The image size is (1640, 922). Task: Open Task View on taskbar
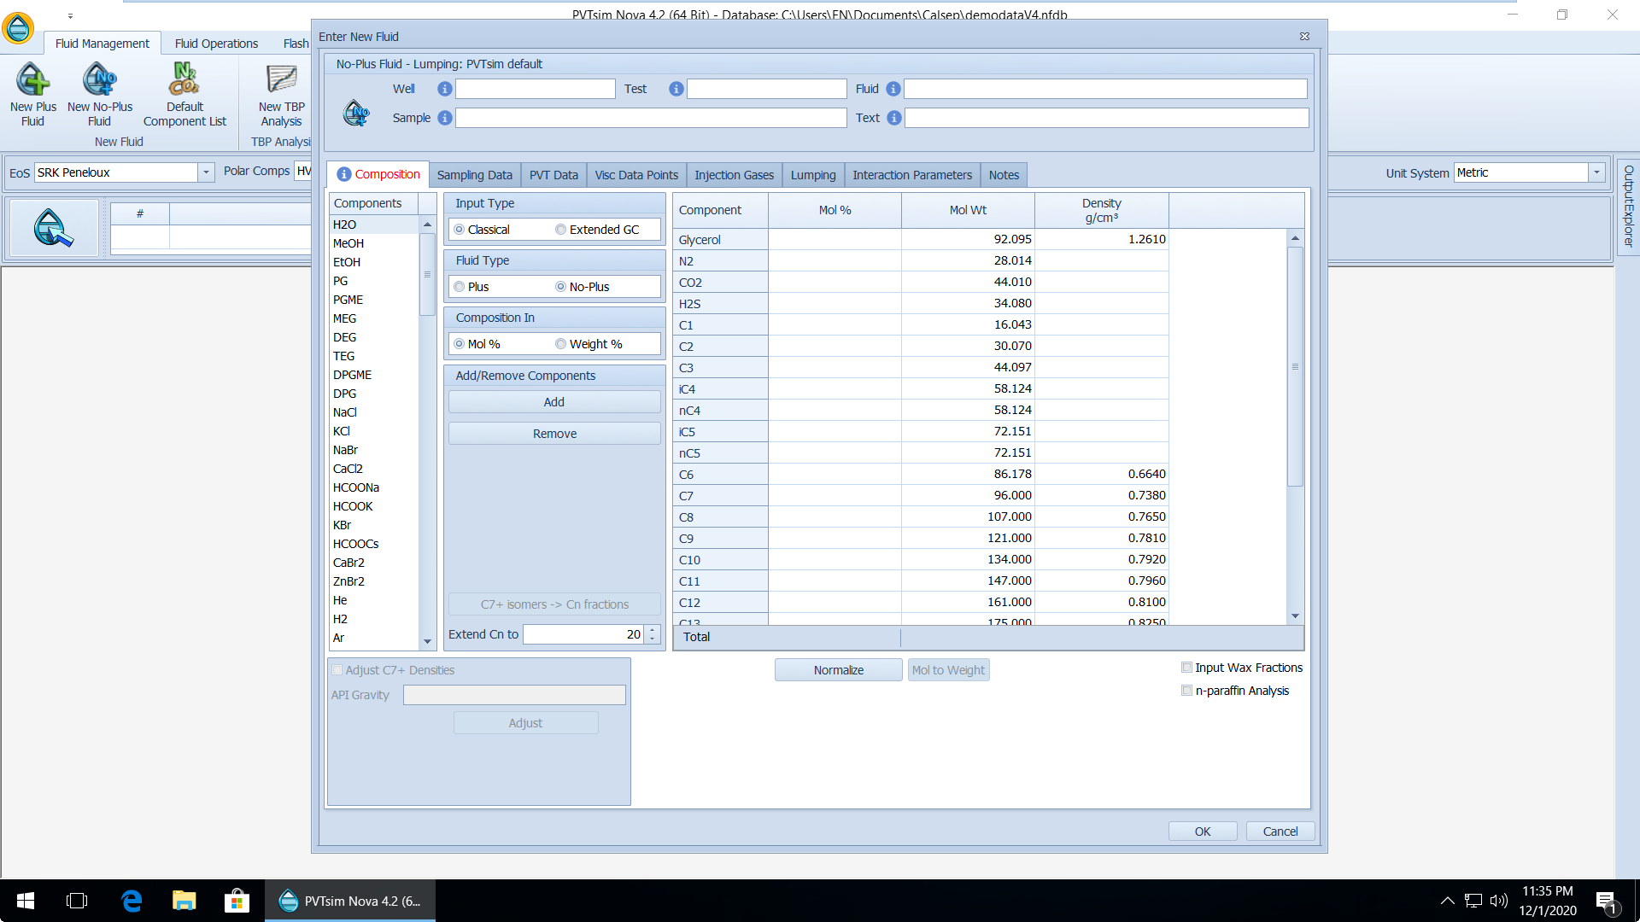tap(77, 901)
